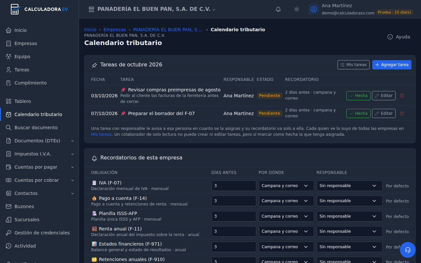Click the Buzones mail icon in sidebar
This screenshot has height=263, width=421.
tap(9, 206)
